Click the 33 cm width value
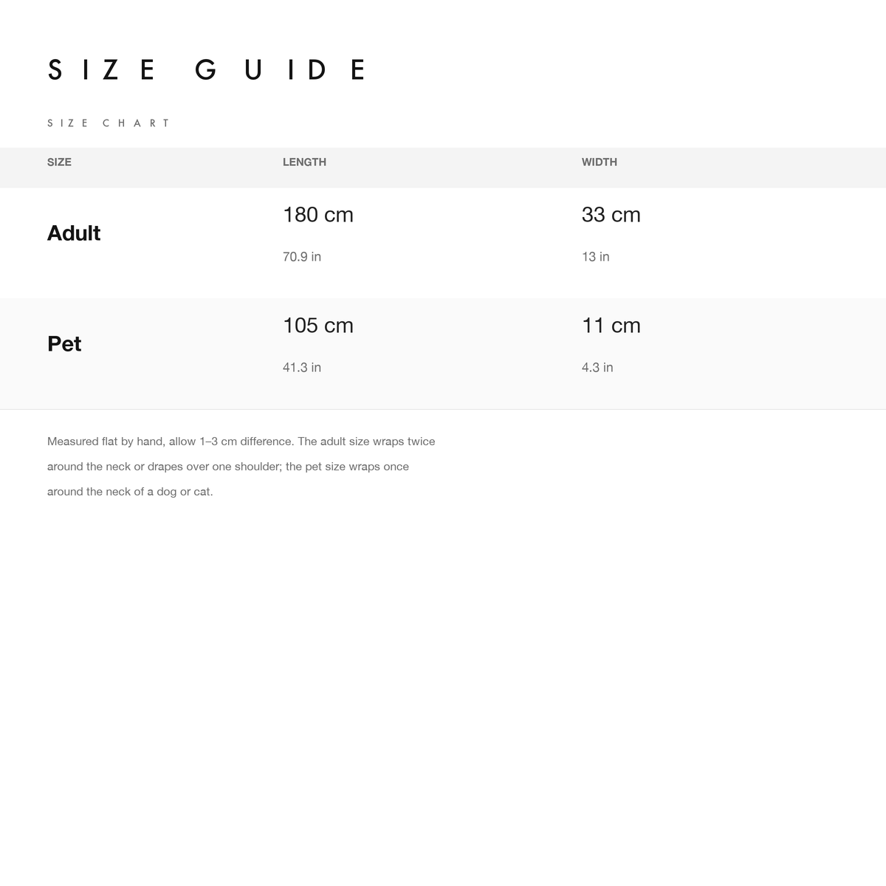This screenshot has width=886, height=886. [611, 215]
